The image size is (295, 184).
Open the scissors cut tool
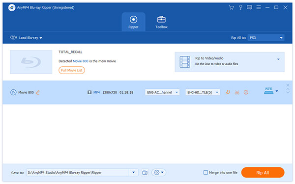[x=237, y=92]
